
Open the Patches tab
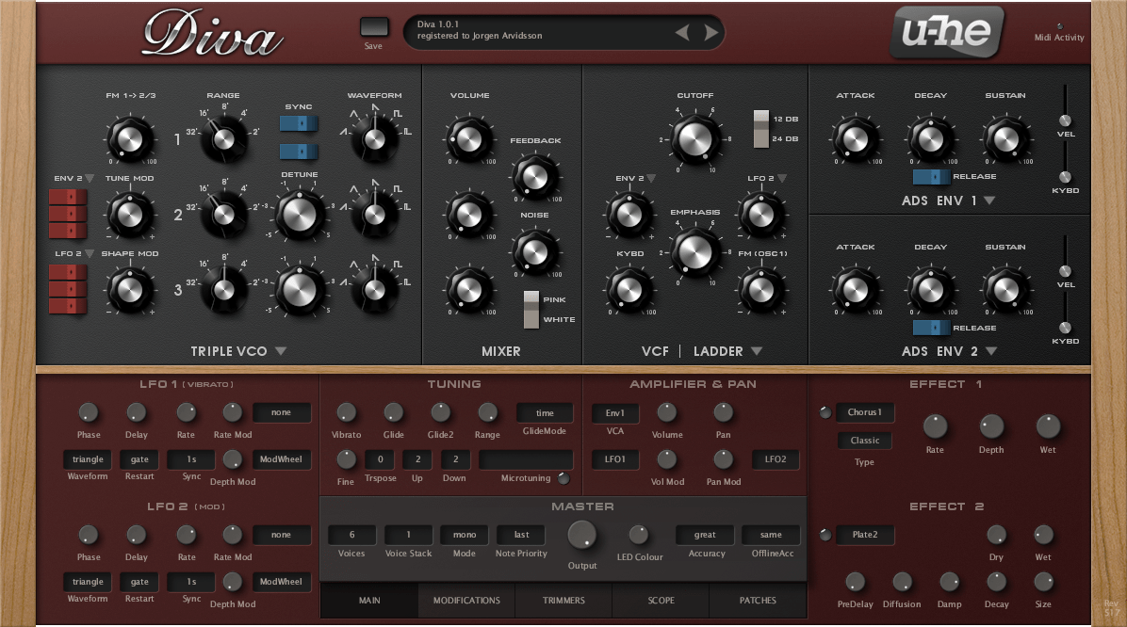coord(758,601)
